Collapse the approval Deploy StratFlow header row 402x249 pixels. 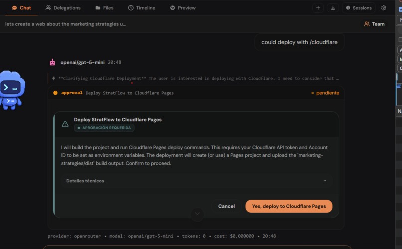(x=196, y=93)
